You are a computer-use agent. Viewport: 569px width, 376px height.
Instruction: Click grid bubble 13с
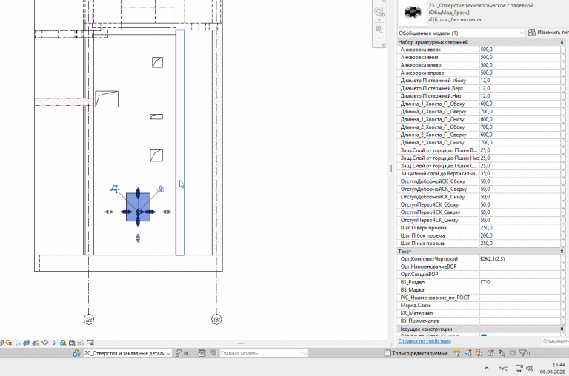[x=216, y=320]
